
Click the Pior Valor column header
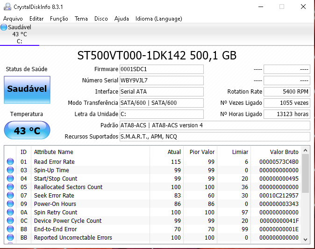coord(200,152)
